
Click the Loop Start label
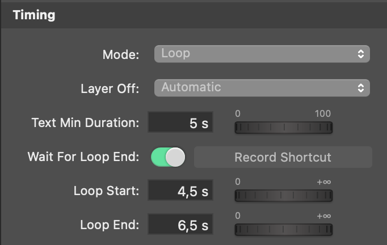point(106,191)
